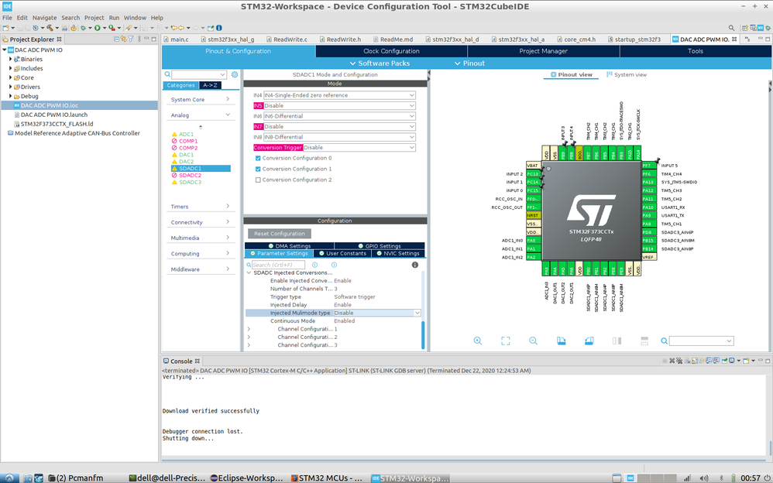Click Link with Editor icon in Project Explorer
The width and height of the screenshot is (773, 483).
(124, 39)
